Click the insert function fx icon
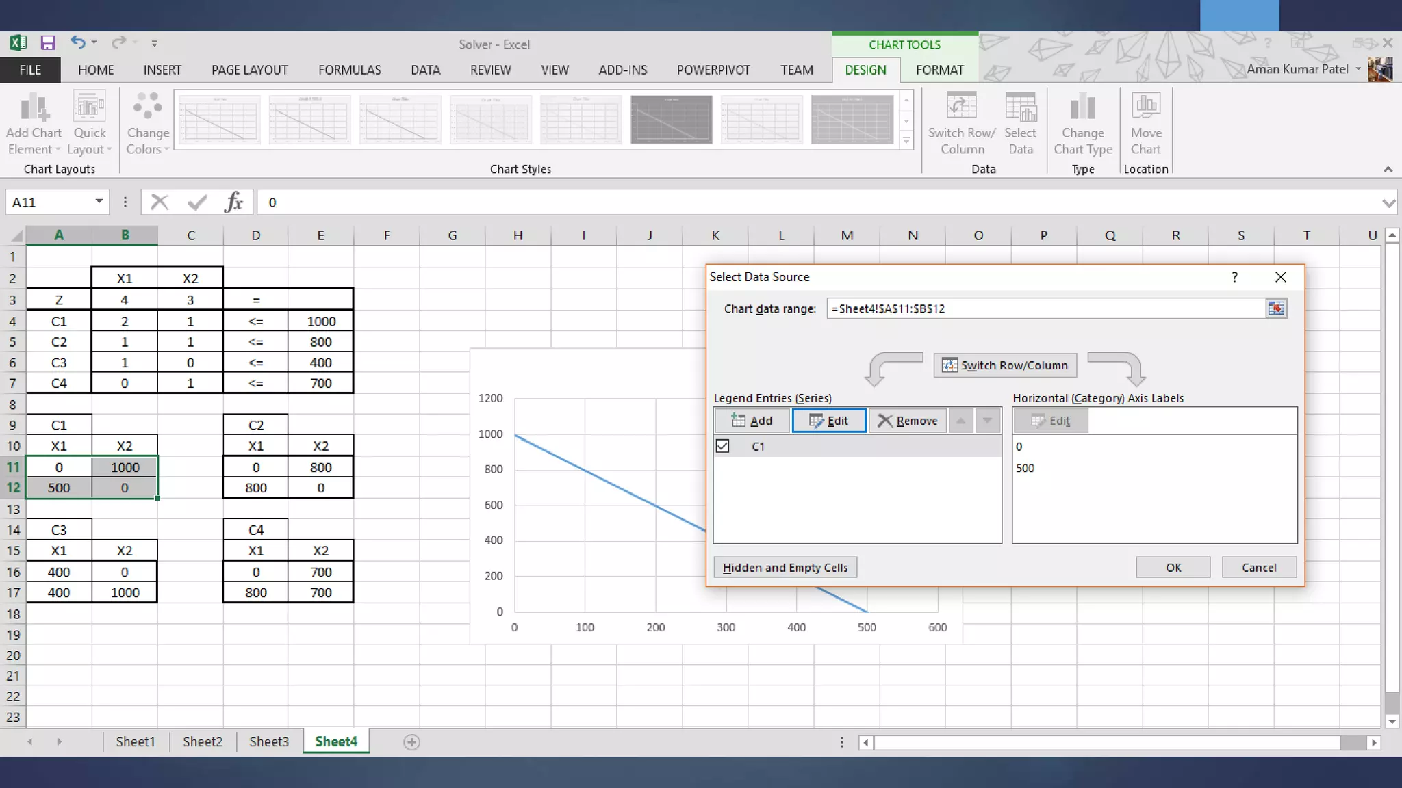 point(233,202)
